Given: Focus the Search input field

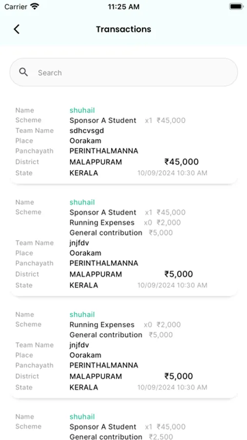Looking at the screenshot, I should 124,72.
